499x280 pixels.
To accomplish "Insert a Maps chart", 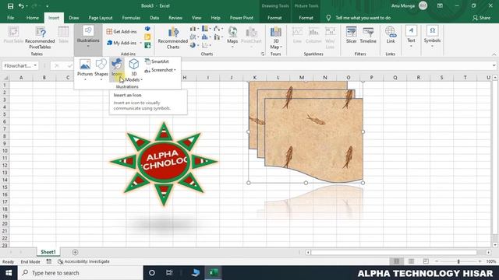I will pos(232,37).
